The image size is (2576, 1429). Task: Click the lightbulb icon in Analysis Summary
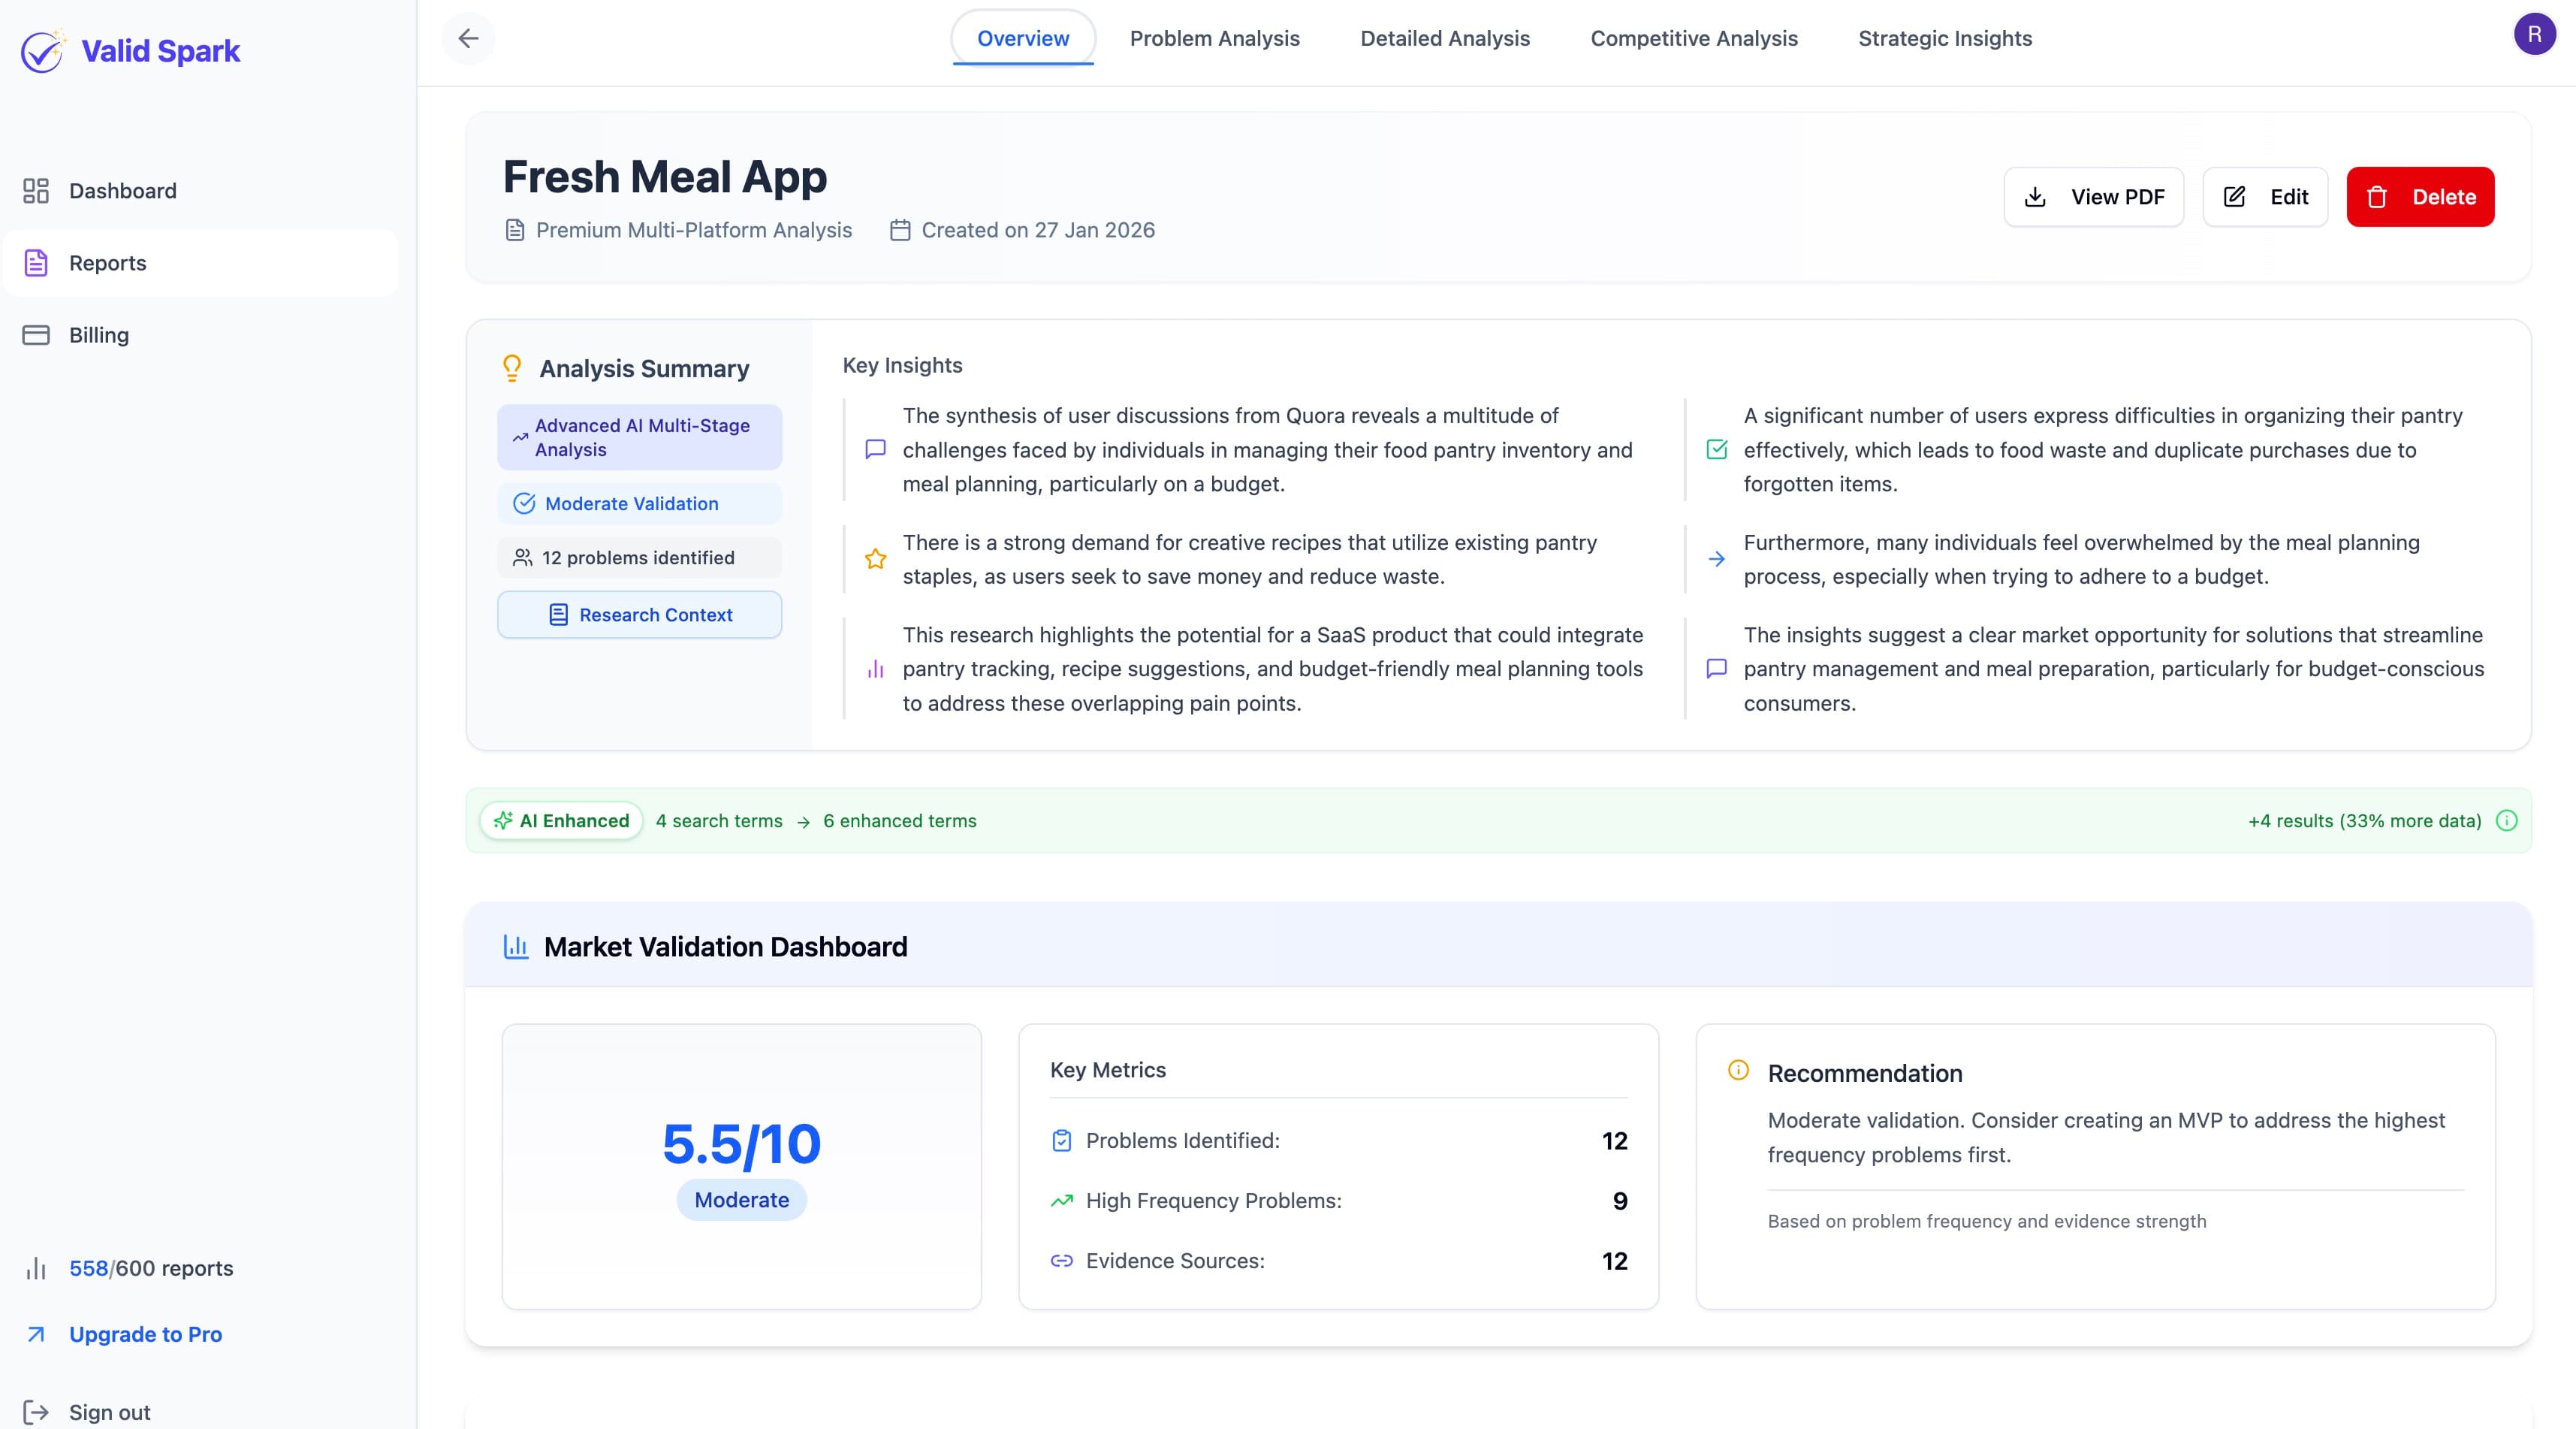(513, 367)
